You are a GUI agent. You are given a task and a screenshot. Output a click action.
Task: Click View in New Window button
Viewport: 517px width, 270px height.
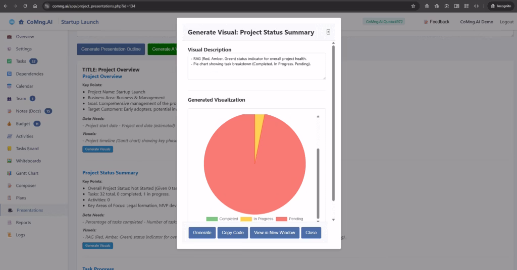tap(274, 233)
